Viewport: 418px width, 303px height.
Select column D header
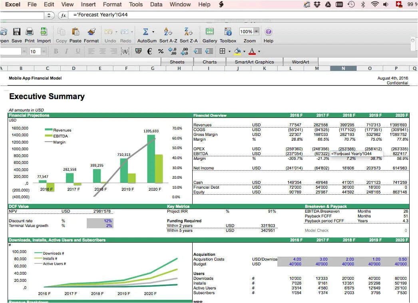pos(74,68)
